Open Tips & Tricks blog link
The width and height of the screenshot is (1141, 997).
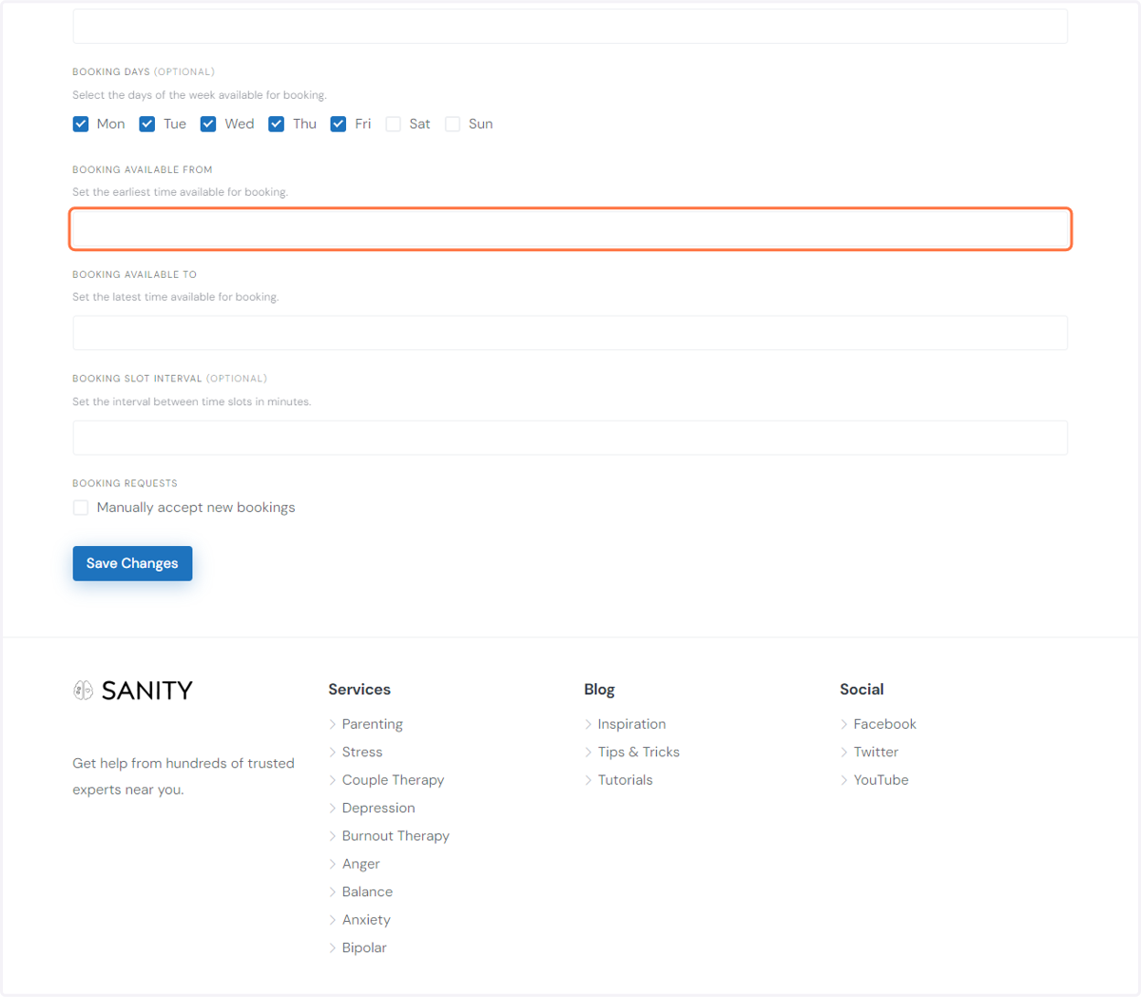pos(639,752)
